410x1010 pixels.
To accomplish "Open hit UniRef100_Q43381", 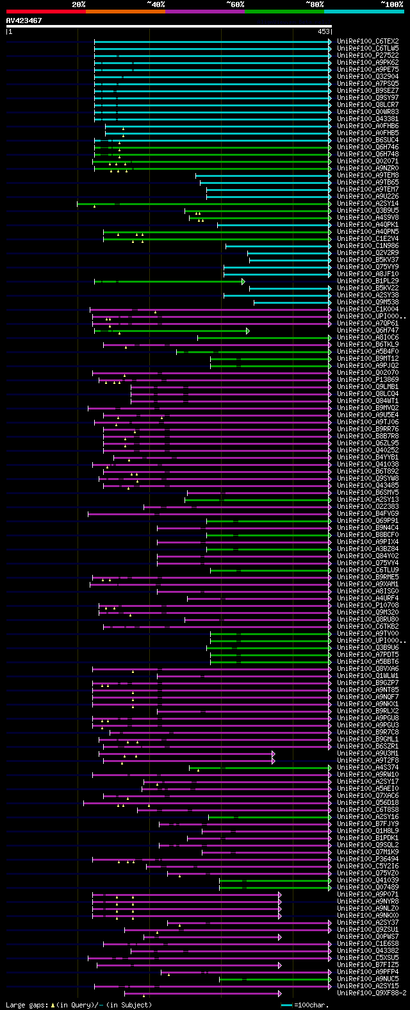I will [368, 119].
